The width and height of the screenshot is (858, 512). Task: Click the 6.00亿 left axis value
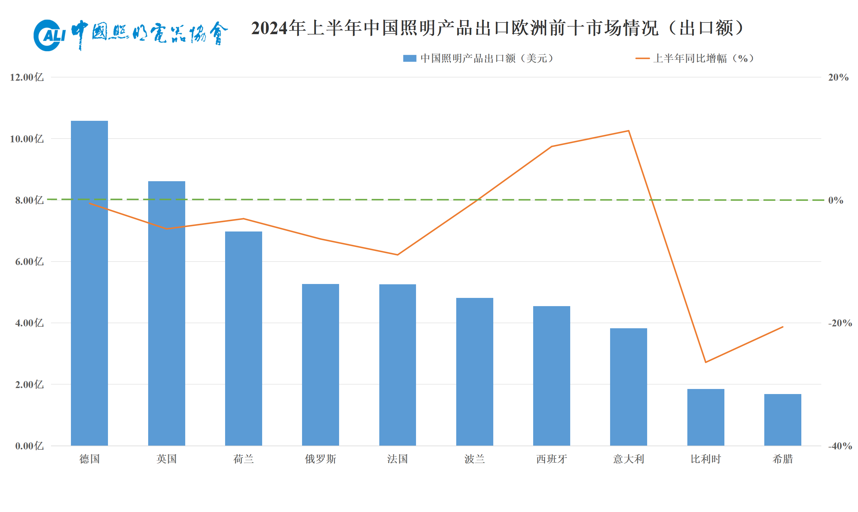(x=29, y=262)
